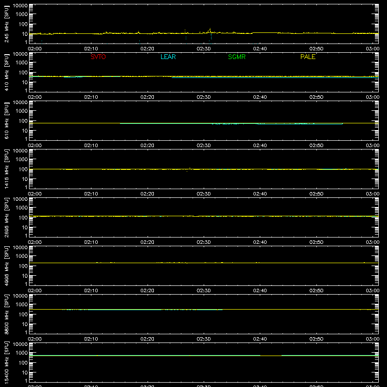Click 02:50 time label under 610 MHz panel

point(316,146)
